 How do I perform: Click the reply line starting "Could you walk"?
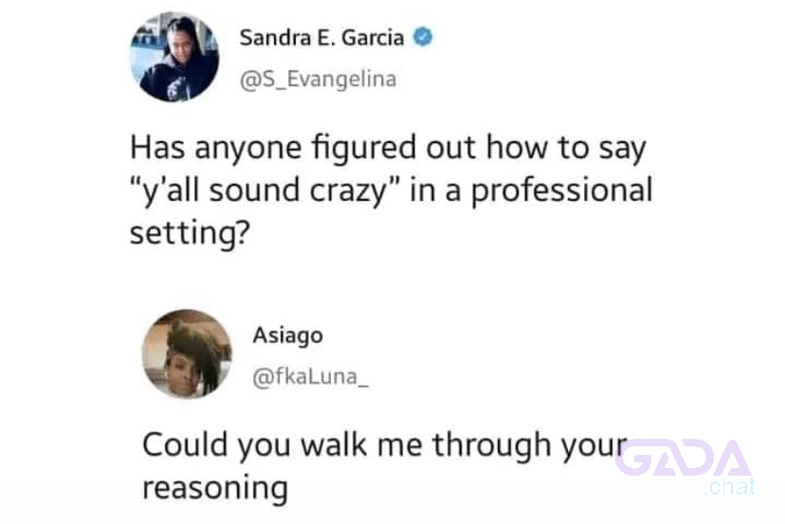point(385,445)
